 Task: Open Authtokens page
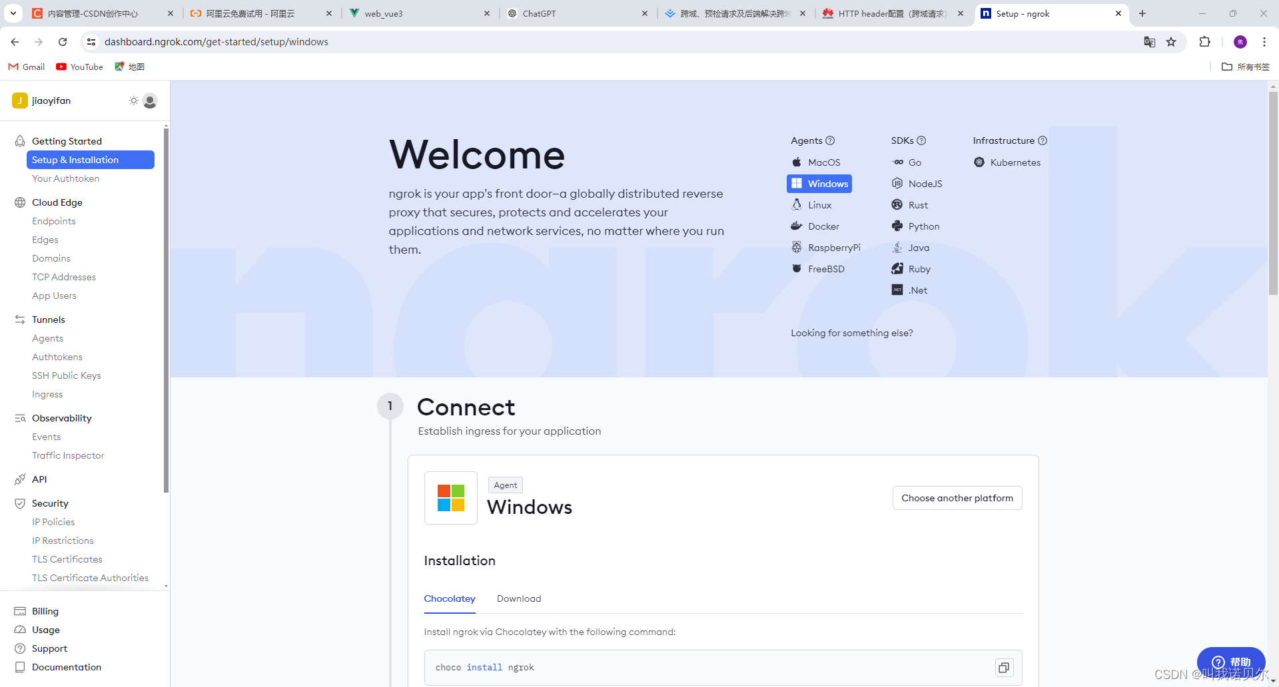tap(57, 357)
